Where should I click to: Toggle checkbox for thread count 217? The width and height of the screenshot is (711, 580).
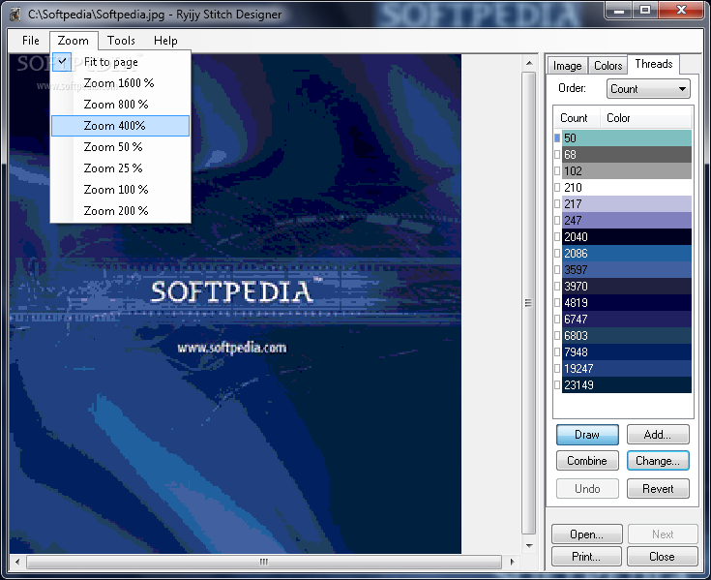tap(557, 203)
